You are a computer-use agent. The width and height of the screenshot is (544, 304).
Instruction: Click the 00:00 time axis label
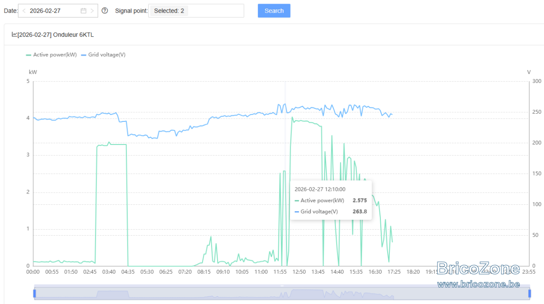(33, 272)
